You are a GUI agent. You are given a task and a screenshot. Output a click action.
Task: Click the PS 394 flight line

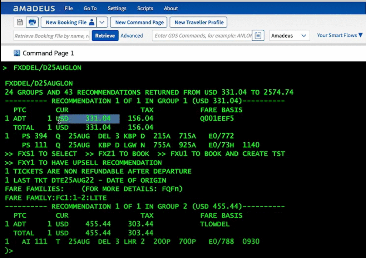(119, 136)
